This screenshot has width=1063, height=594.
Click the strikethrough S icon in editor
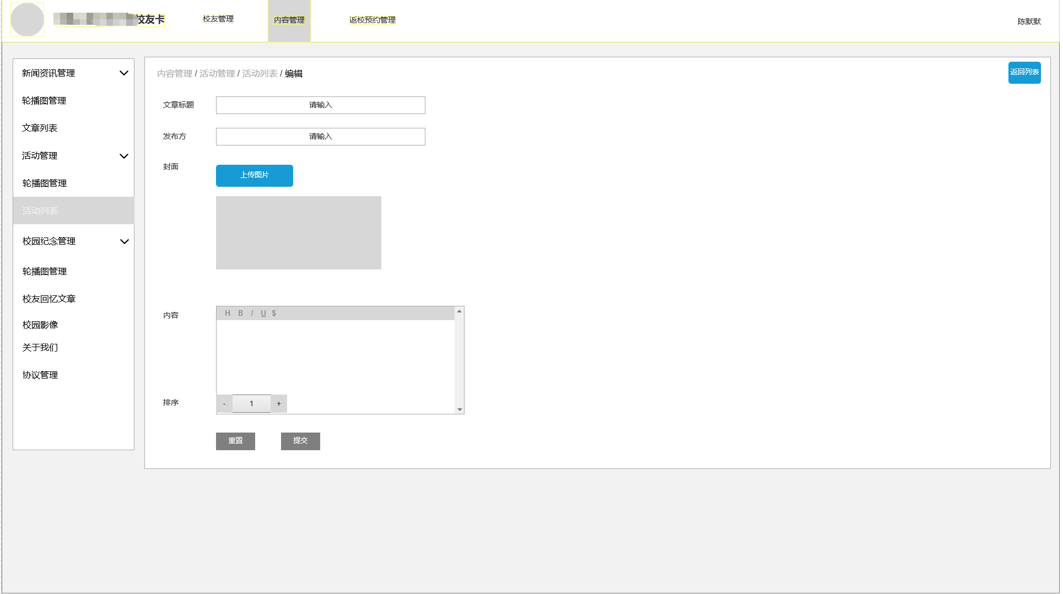tap(274, 313)
